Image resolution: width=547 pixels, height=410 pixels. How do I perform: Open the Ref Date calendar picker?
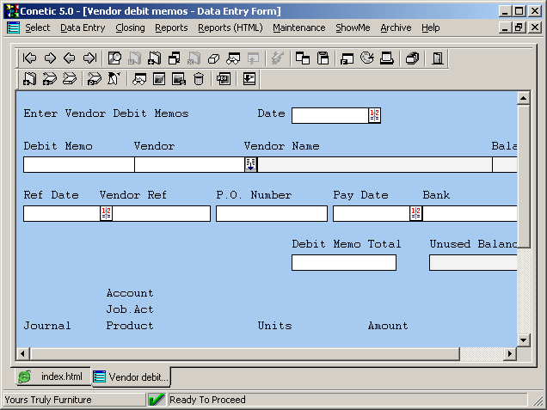[x=106, y=213]
